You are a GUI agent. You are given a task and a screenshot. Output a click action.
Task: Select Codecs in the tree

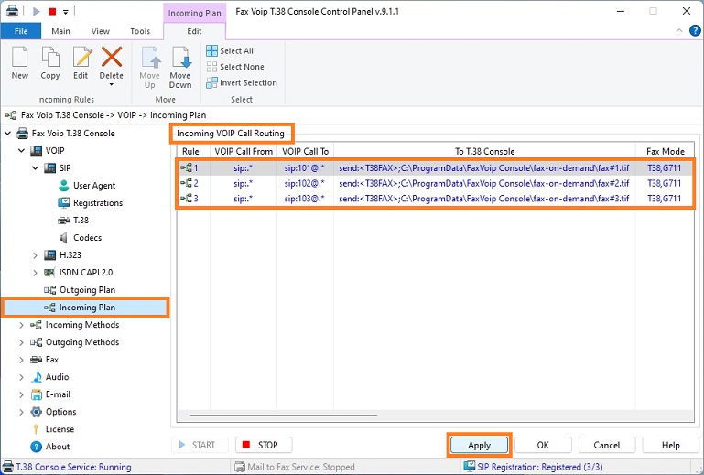pos(81,238)
